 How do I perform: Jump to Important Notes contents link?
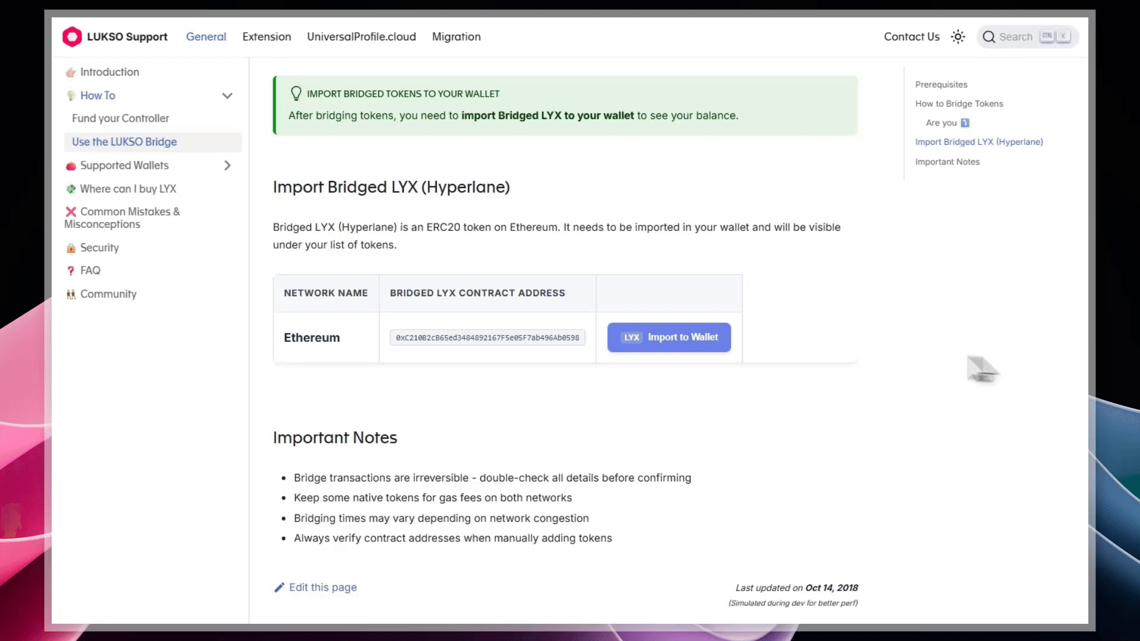(947, 161)
